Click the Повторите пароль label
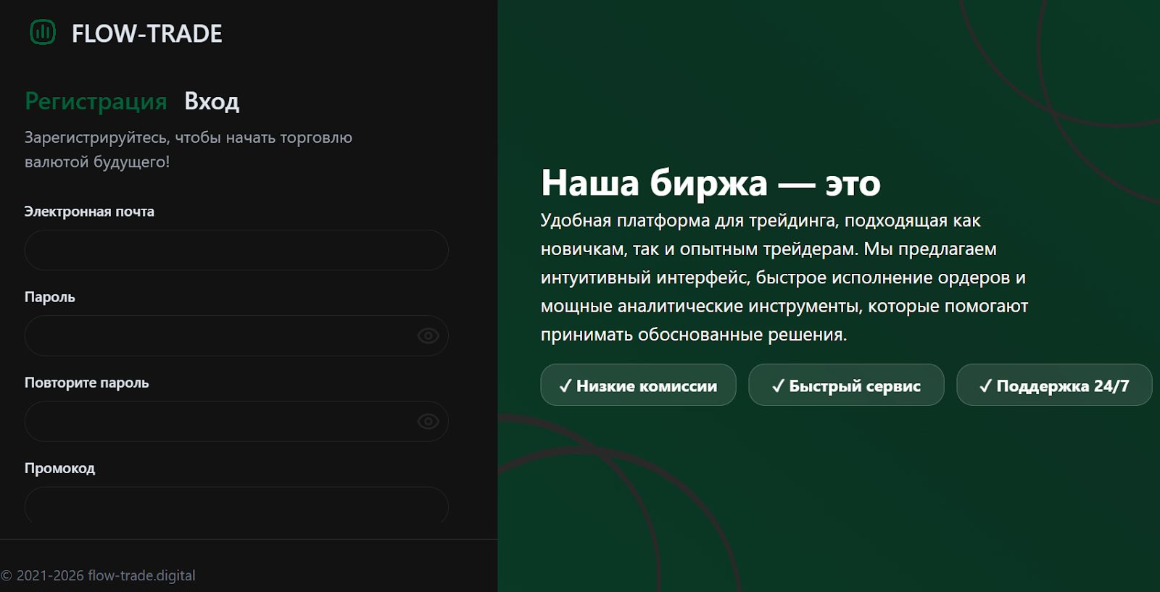 tap(87, 383)
